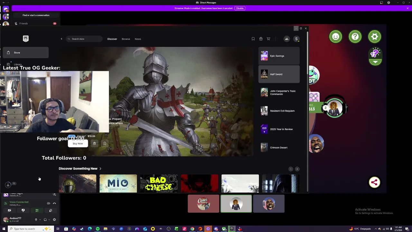Viewport: 412px width, 232px height.
Task: Select the Cane's participant tile
Action: point(203,204)
